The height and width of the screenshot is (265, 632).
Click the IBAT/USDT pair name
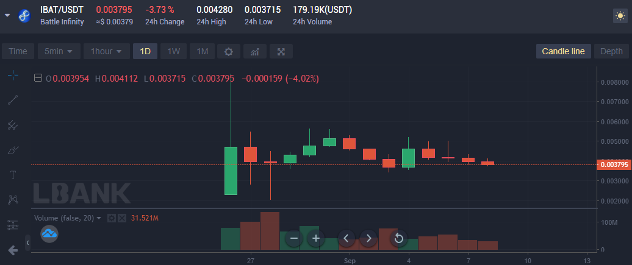pos(62,10)
